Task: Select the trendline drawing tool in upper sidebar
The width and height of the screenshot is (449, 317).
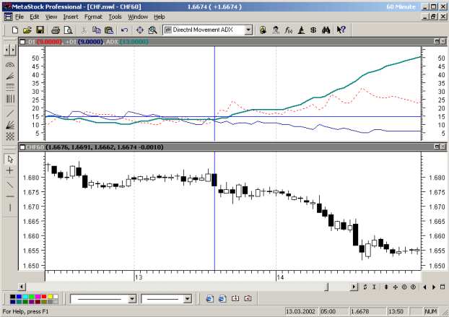Action: [x=10, y=113]
